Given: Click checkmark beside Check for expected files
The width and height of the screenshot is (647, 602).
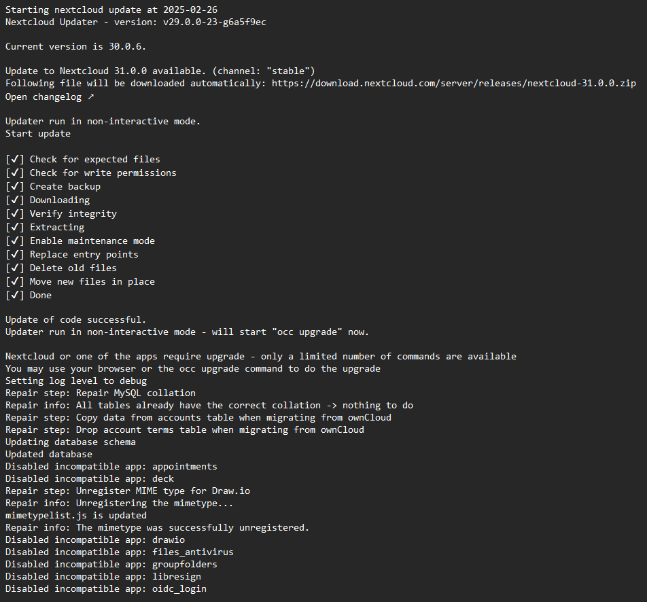Looking at the screenshot, I should pos(15,159).
